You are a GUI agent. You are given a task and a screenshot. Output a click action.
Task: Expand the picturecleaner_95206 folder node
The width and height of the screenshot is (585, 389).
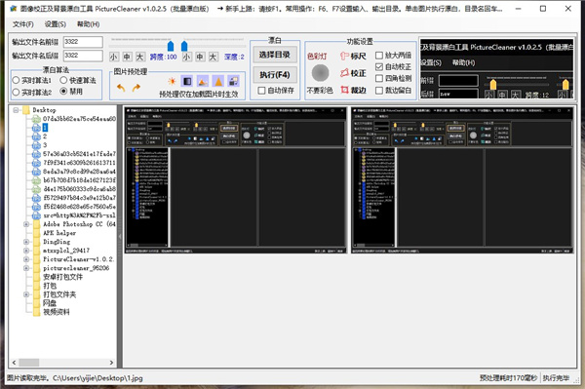click(26, 268)
